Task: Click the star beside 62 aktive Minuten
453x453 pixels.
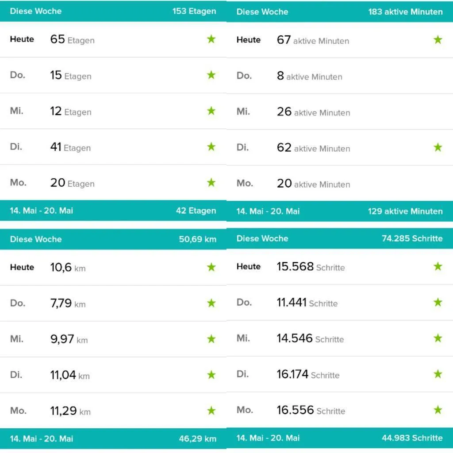Action: [x=438, y=147]
